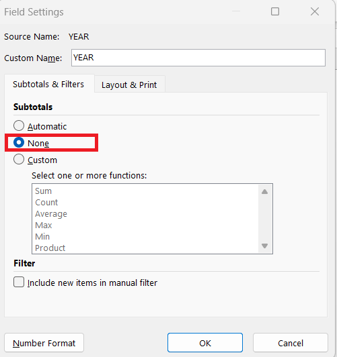Select the None subtotals option
337x357 pixels.
(19, 143)
